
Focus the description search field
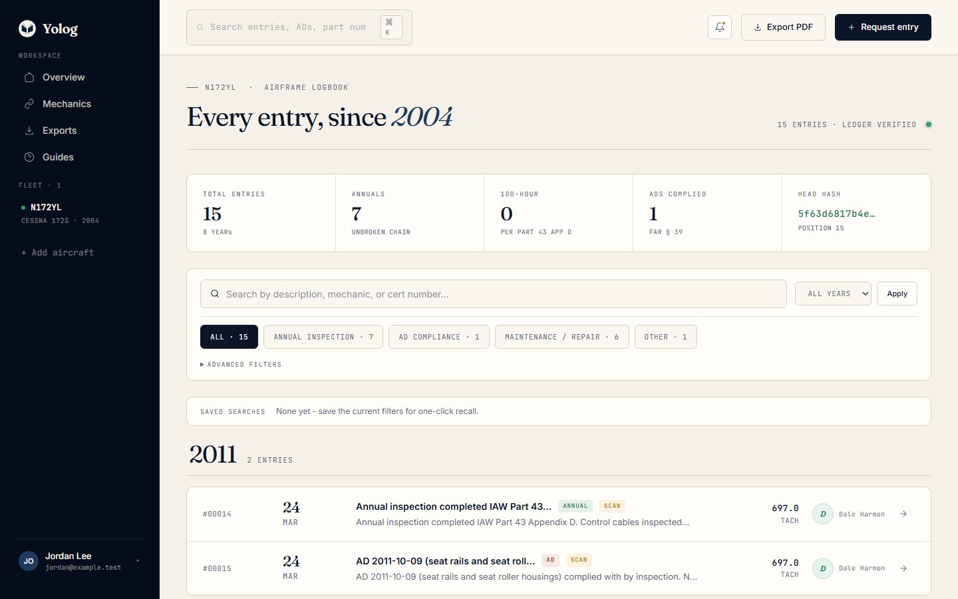tap(494, 294)
